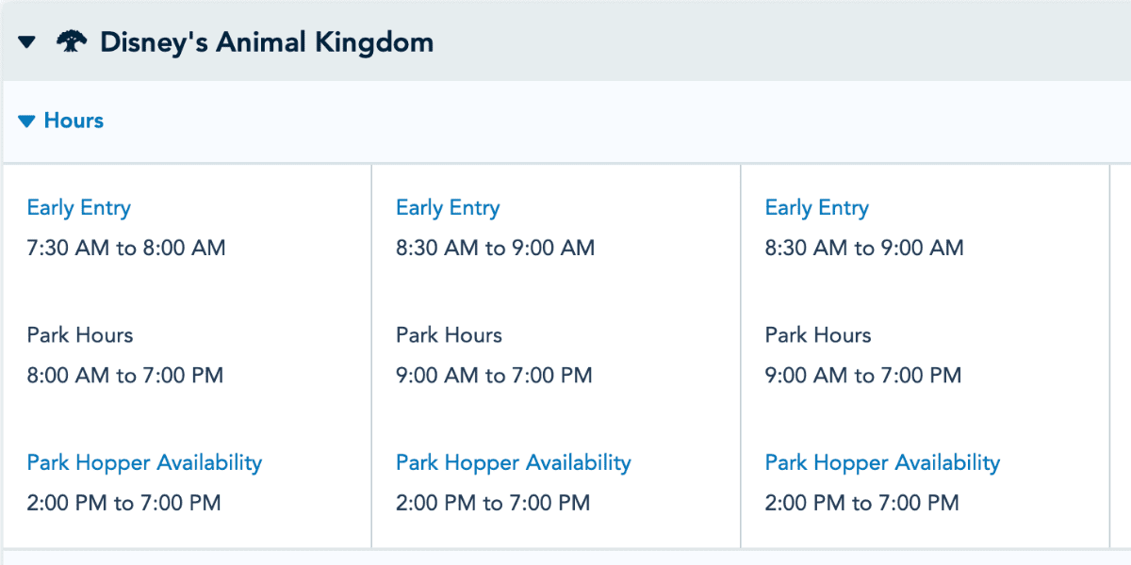Click the Animal Kingdom tree icon
Screen dimensions: 1131x565
click(x=72, y=42)
